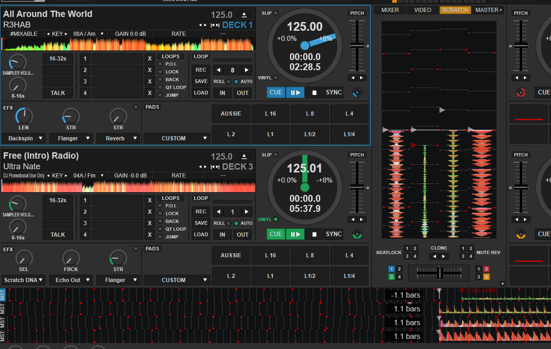Delete Deck 1 hot cue 1 with X
The image size is (551, 349).
click(x=150, y=59)
